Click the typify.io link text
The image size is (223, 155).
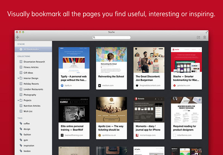coord(68,86)
